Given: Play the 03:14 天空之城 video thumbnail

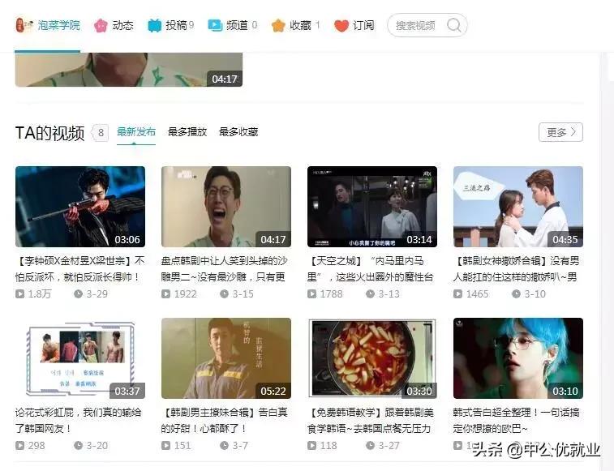Looking at the screenshot, I should 372,207.
